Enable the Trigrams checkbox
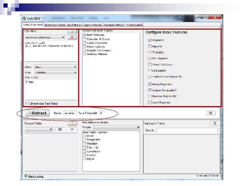248x186 pixels. pyautogui.click(x=150, y=52)
